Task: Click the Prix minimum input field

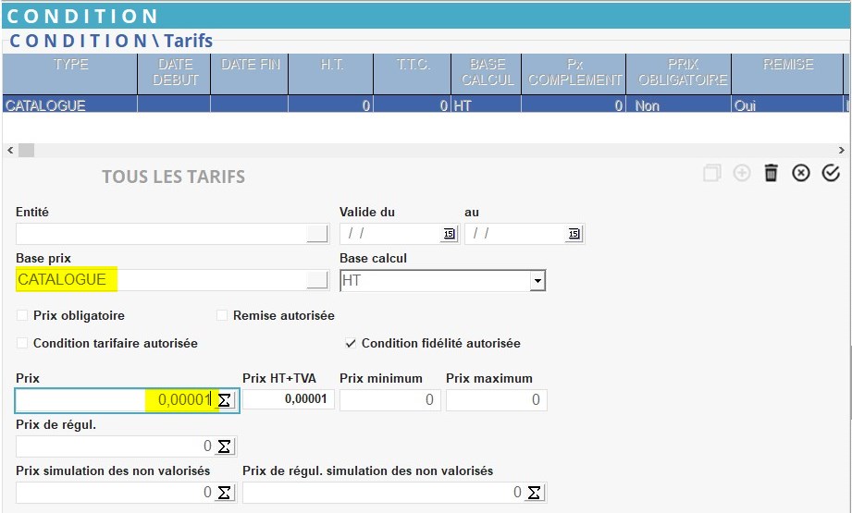Action: click(389, 400)
